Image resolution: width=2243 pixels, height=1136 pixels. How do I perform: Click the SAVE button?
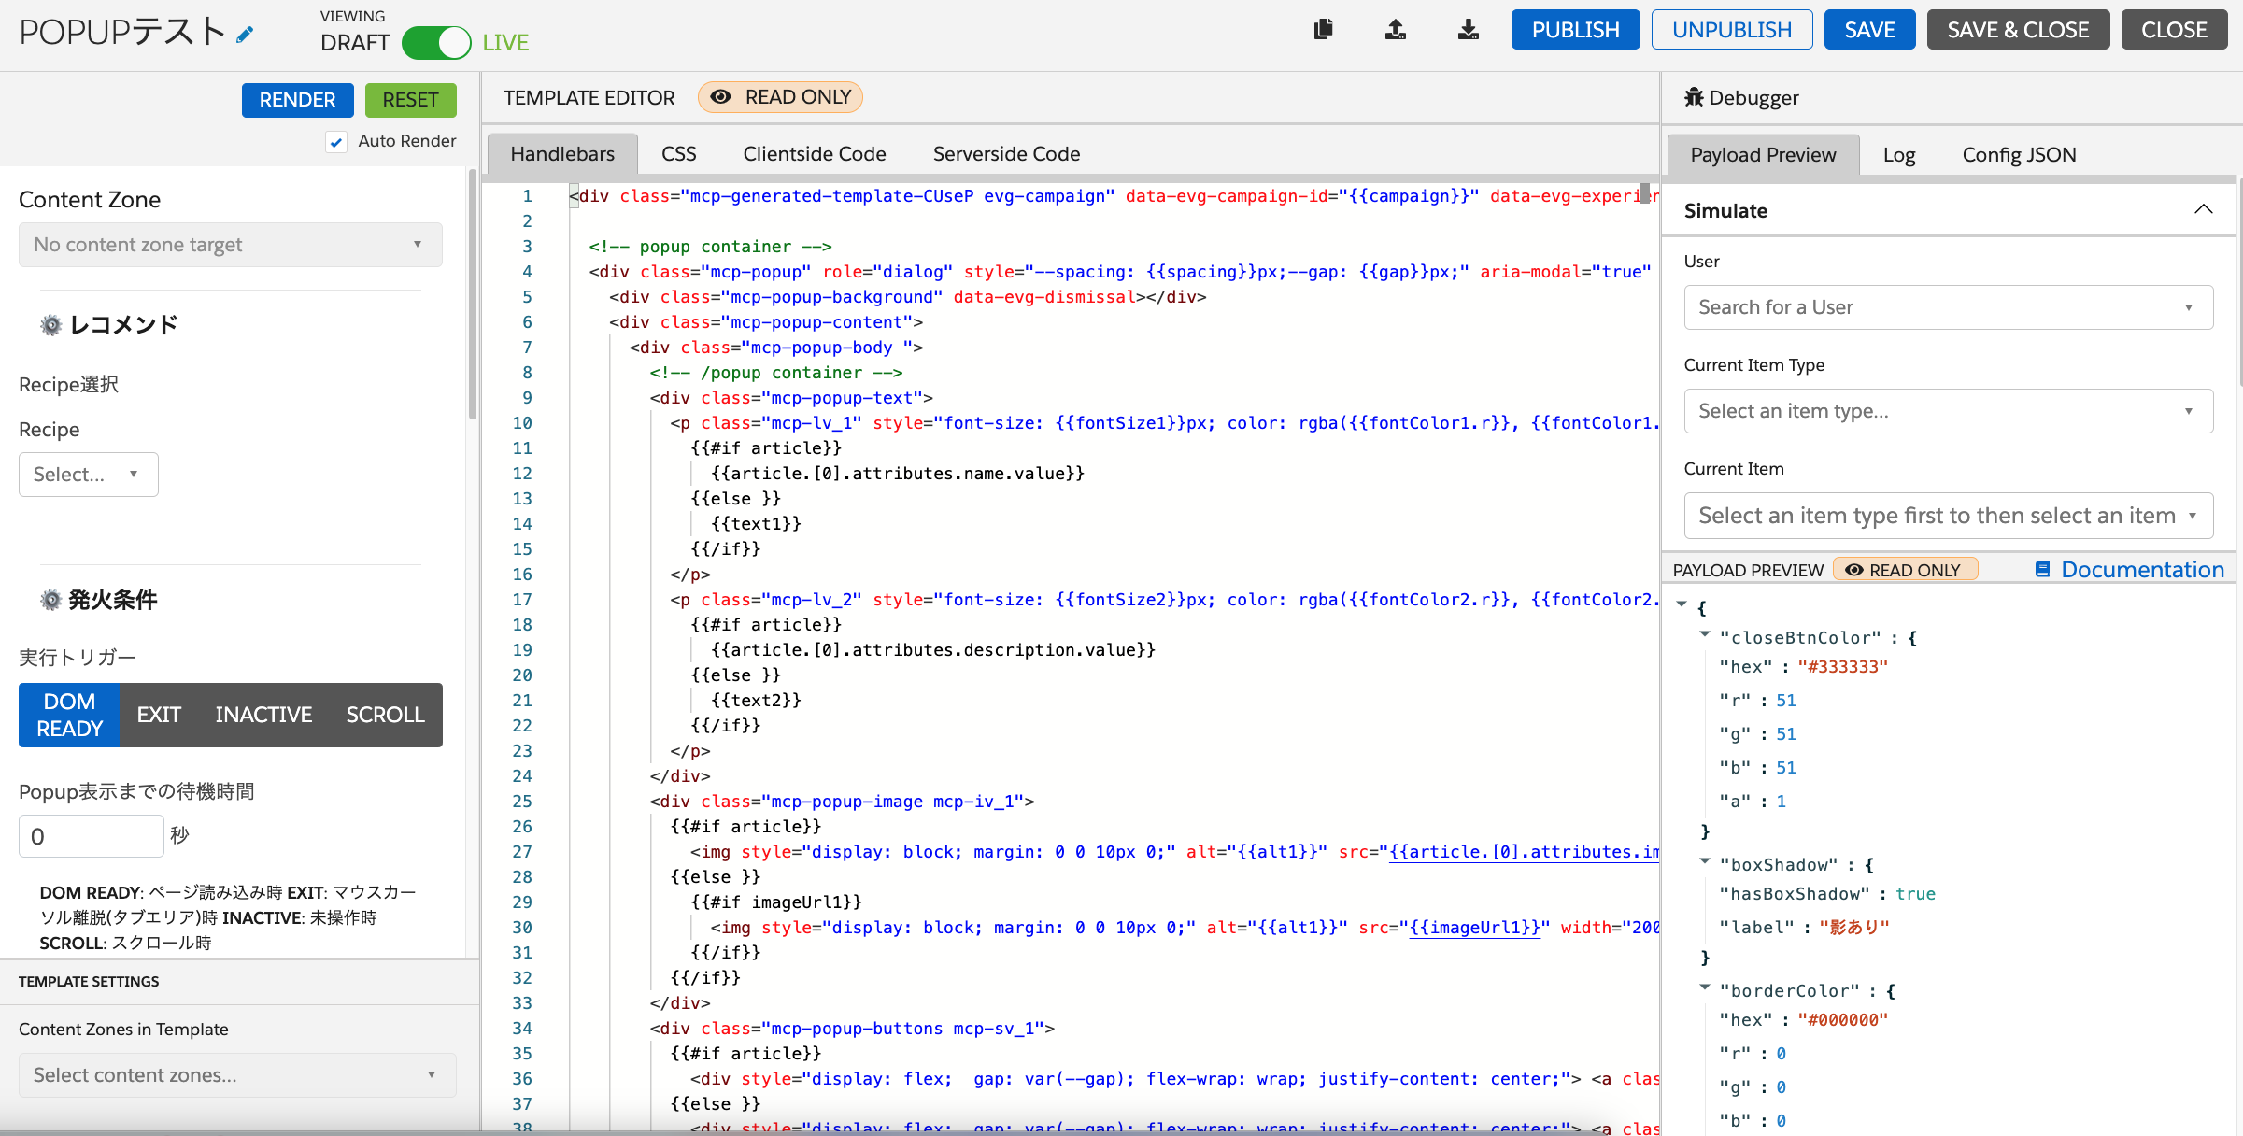1869,30
